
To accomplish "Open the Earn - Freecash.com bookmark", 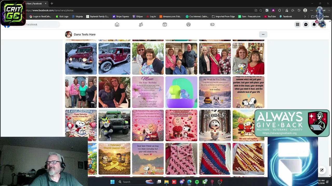I will click(x=249, y=17).
